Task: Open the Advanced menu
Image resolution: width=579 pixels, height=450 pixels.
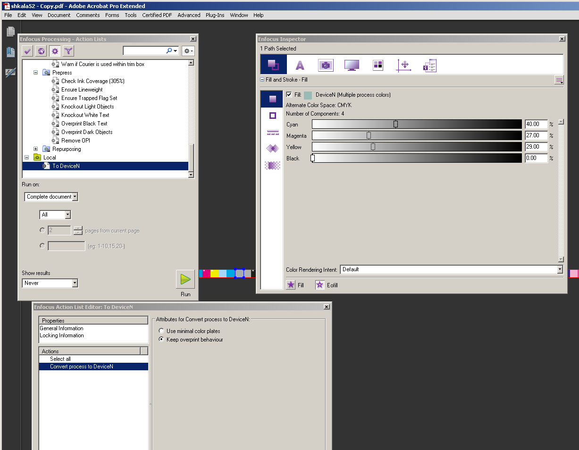Action: pos(189,15)
